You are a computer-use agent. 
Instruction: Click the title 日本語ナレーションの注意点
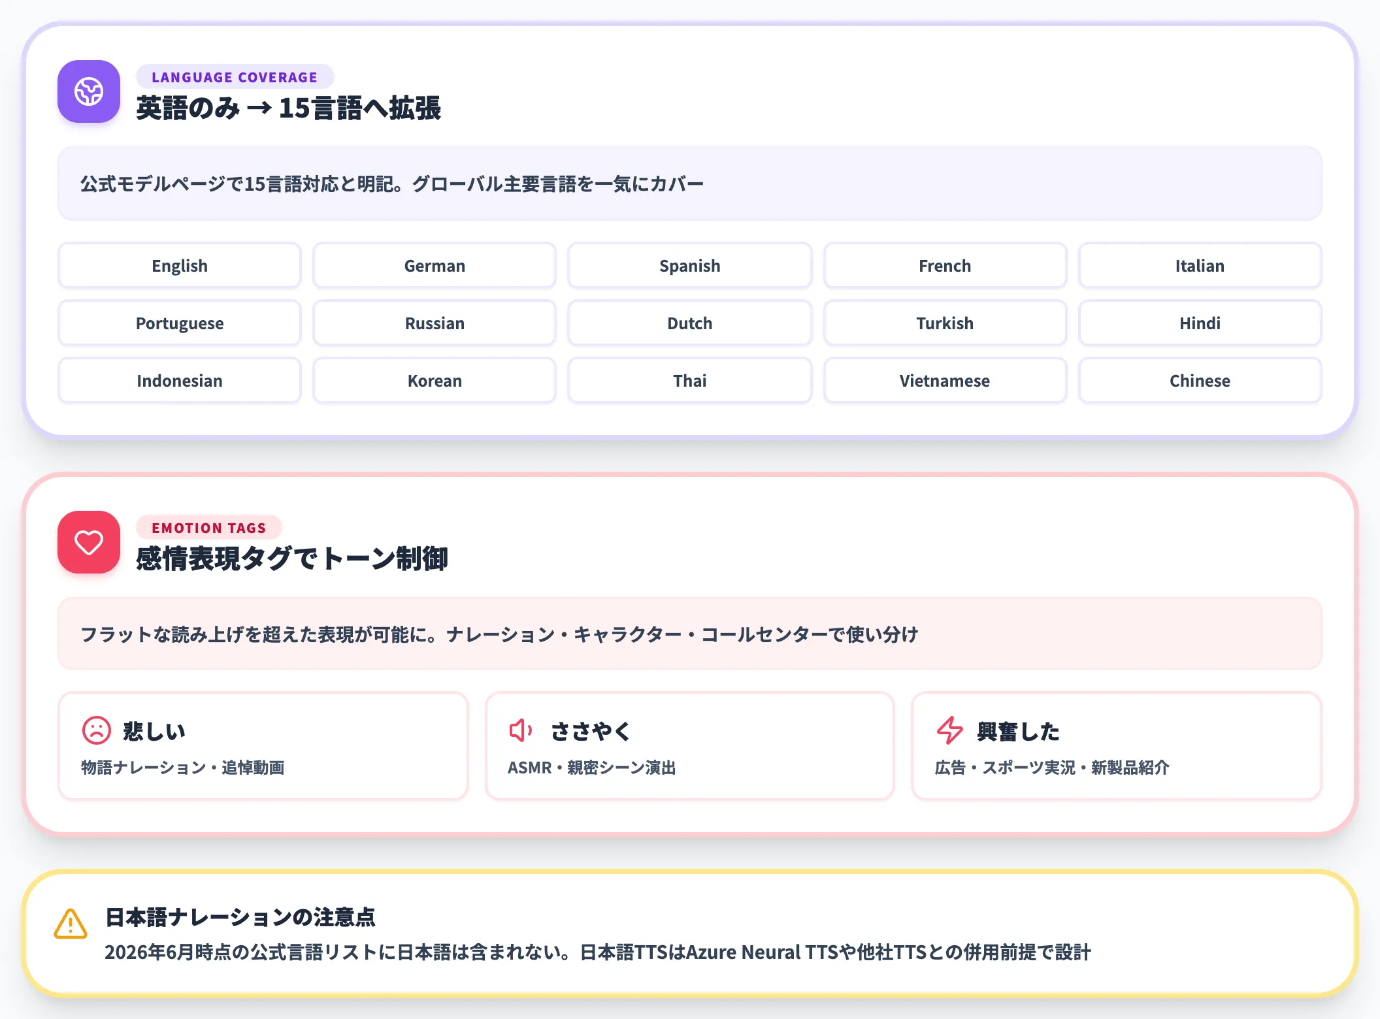point(240,917)
